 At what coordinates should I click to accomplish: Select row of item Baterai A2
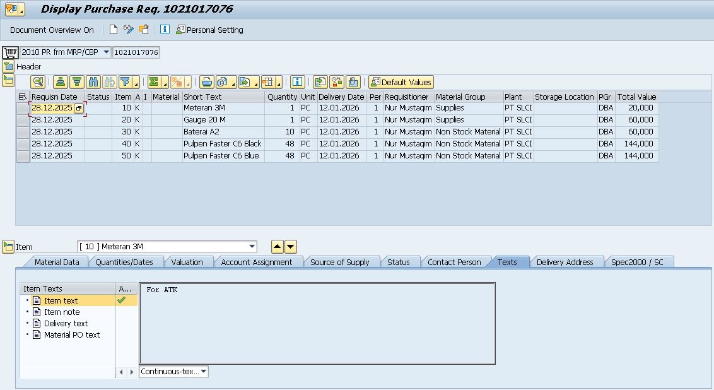click(23, 132)
